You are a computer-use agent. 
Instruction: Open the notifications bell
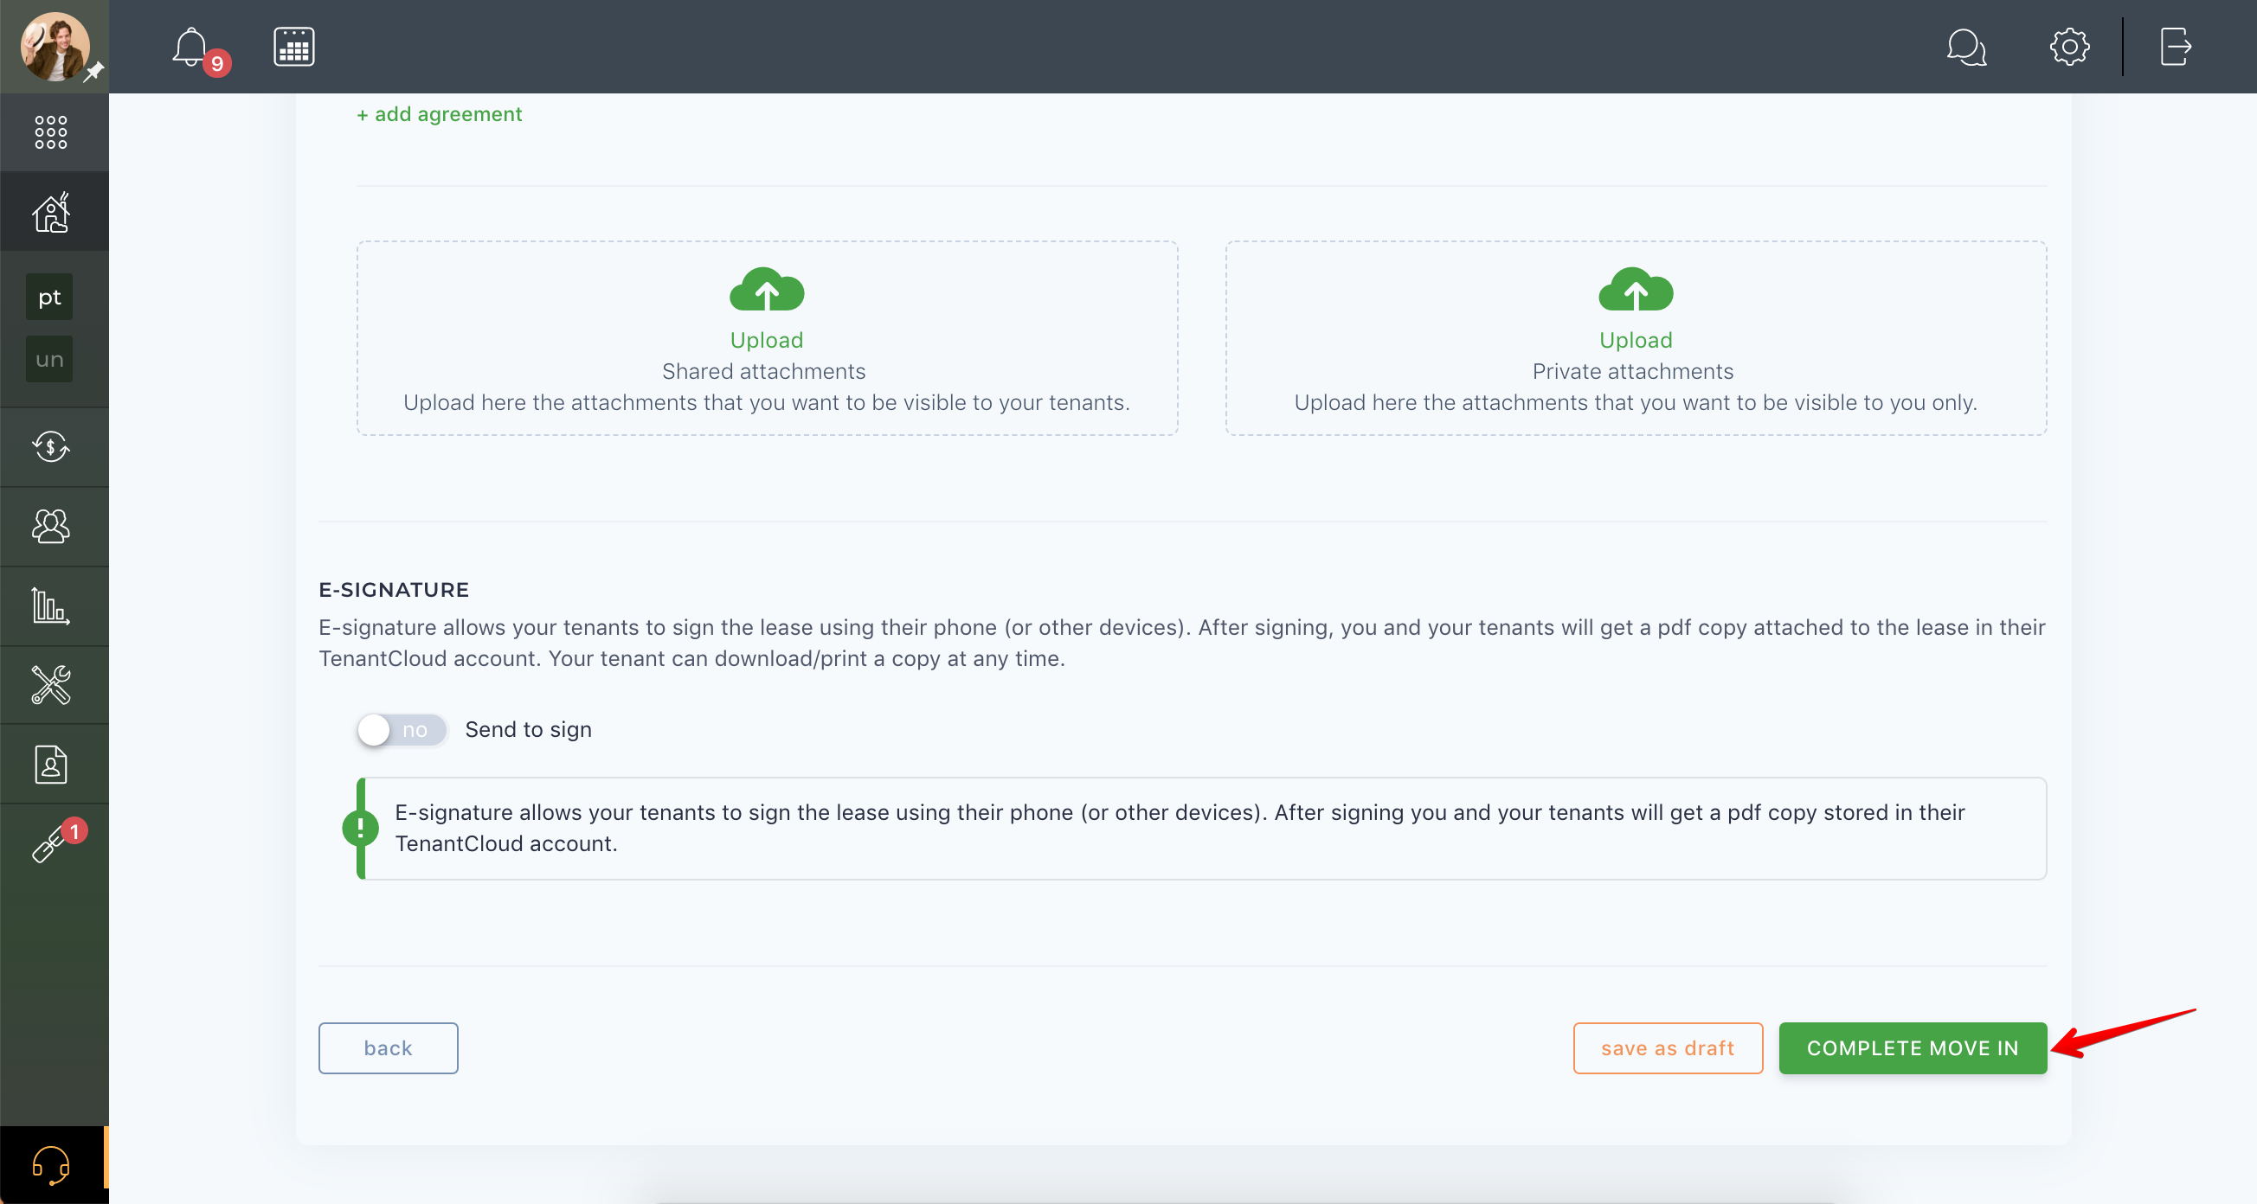[190, 47]
